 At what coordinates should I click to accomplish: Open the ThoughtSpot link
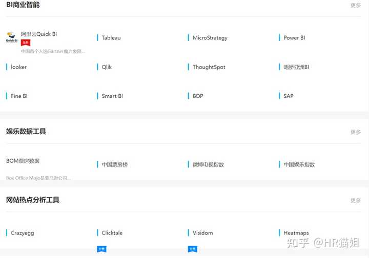(x=209, y=67)
